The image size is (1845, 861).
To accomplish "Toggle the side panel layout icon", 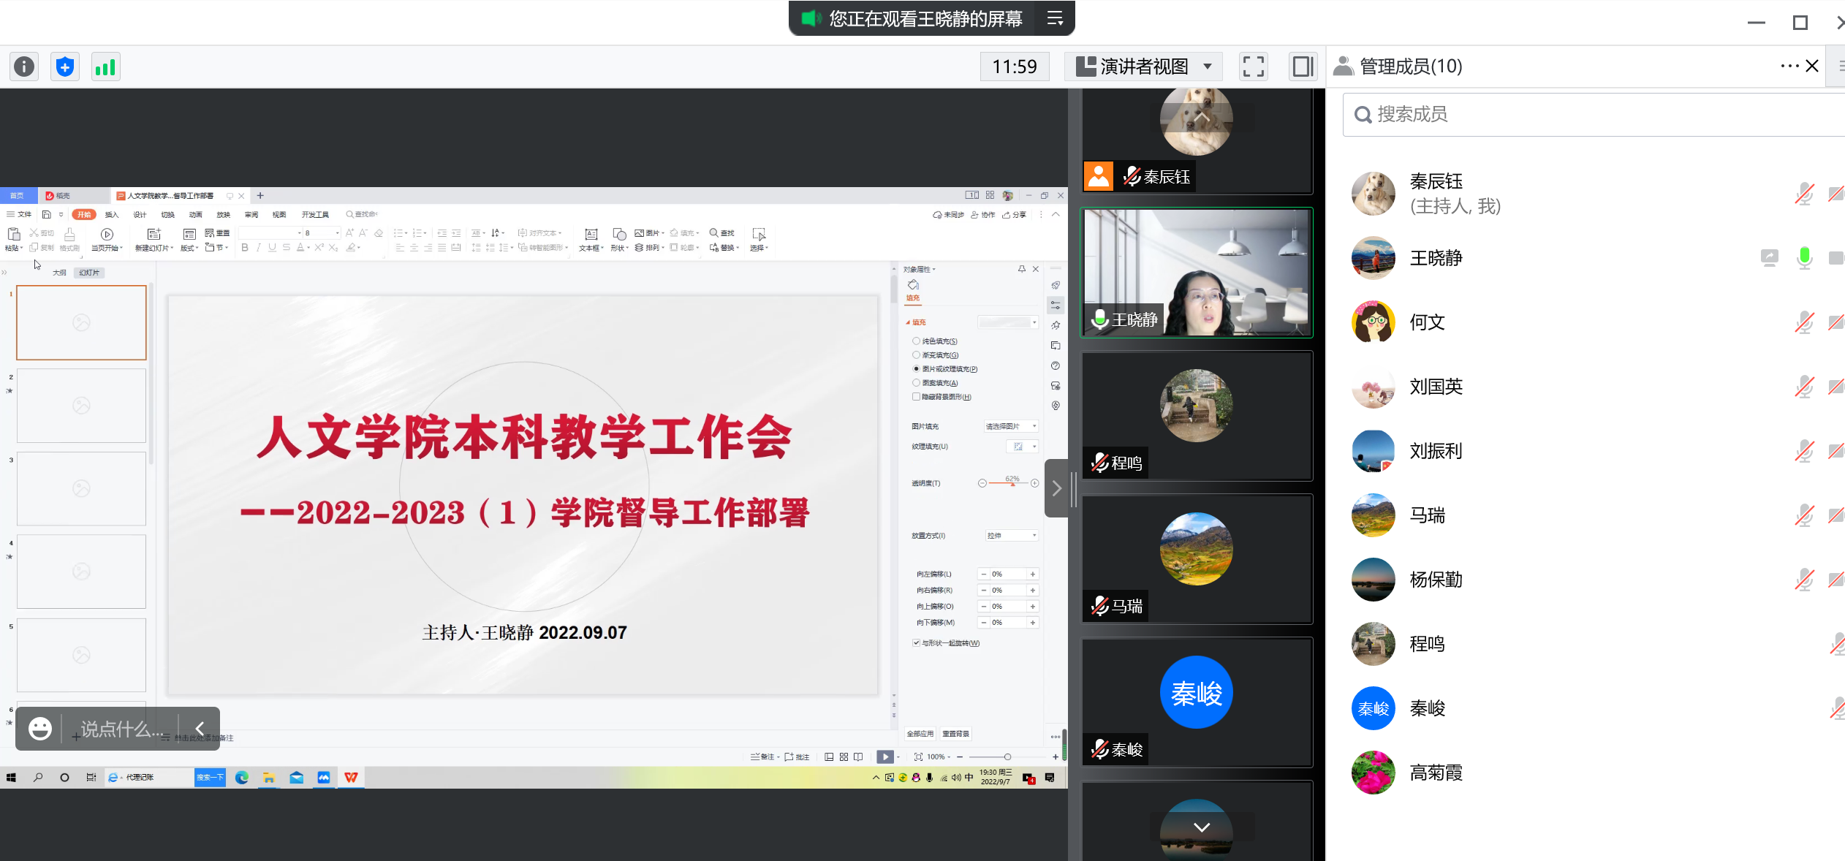I will tap(1302, 67).
